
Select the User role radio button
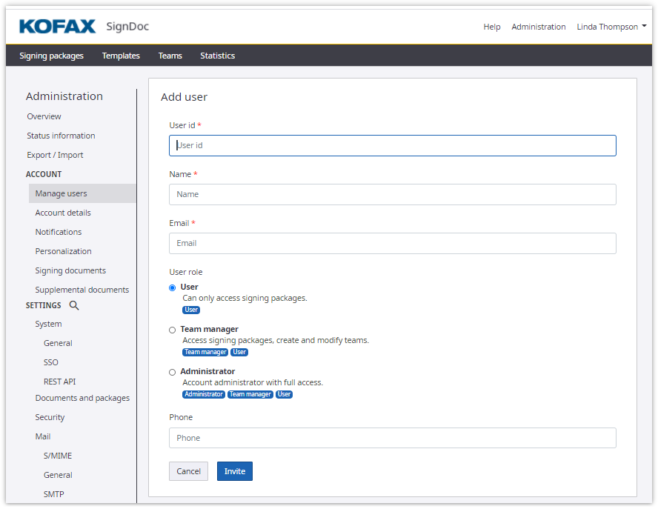coord(173,287)
